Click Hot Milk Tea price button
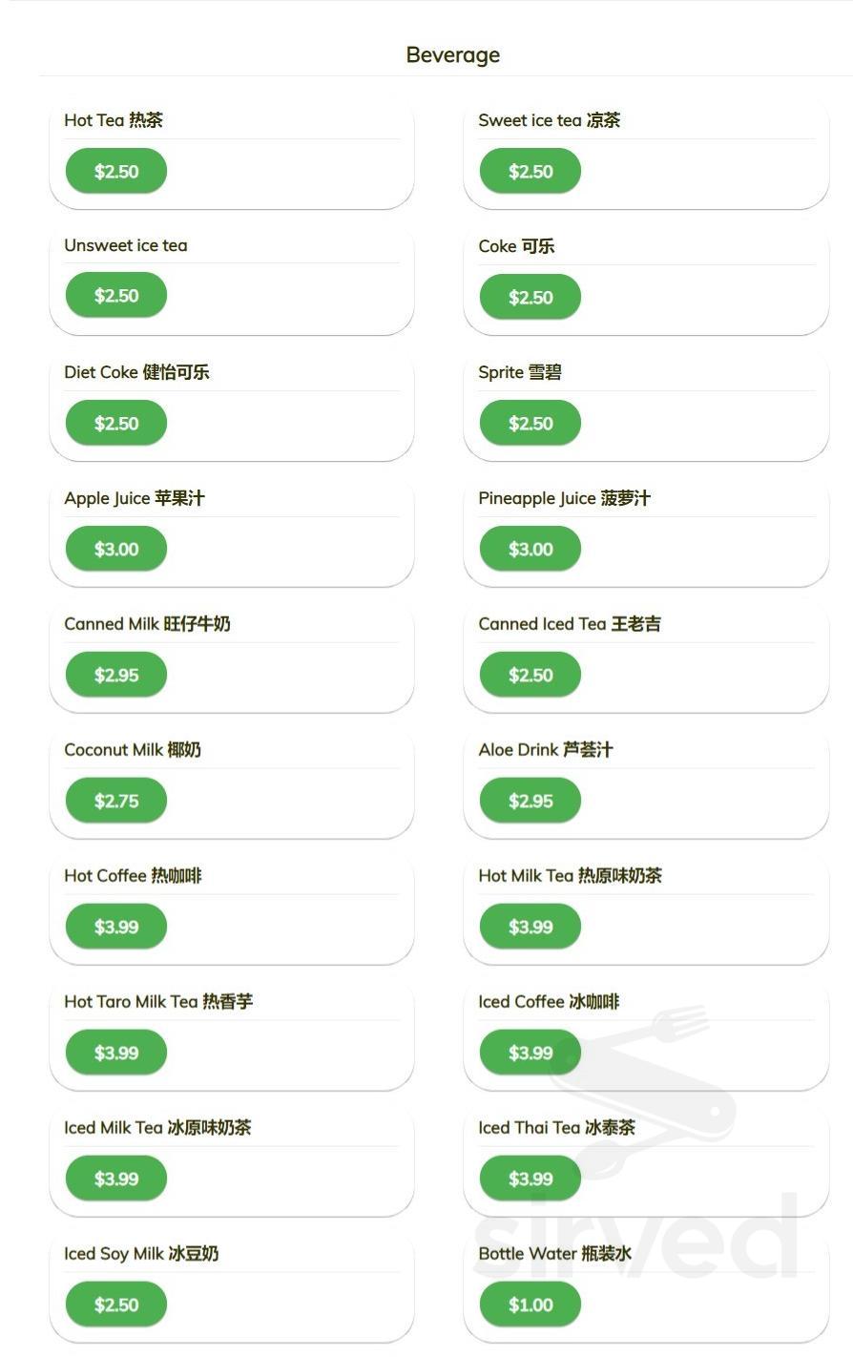This screenshot has height=1357, width=853. click(x=531, y=928)
